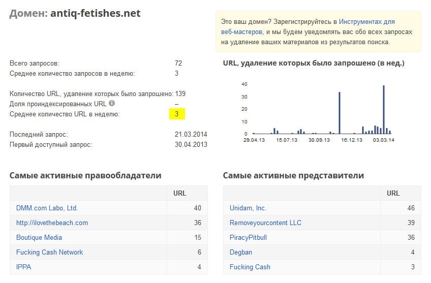Click the 'Среднее количество запросов в неделю:' label
The width and height of the screenshot is (431, 283).
coord(72,73)
